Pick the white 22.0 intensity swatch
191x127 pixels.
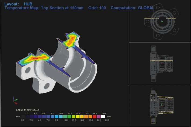(103, 117)
